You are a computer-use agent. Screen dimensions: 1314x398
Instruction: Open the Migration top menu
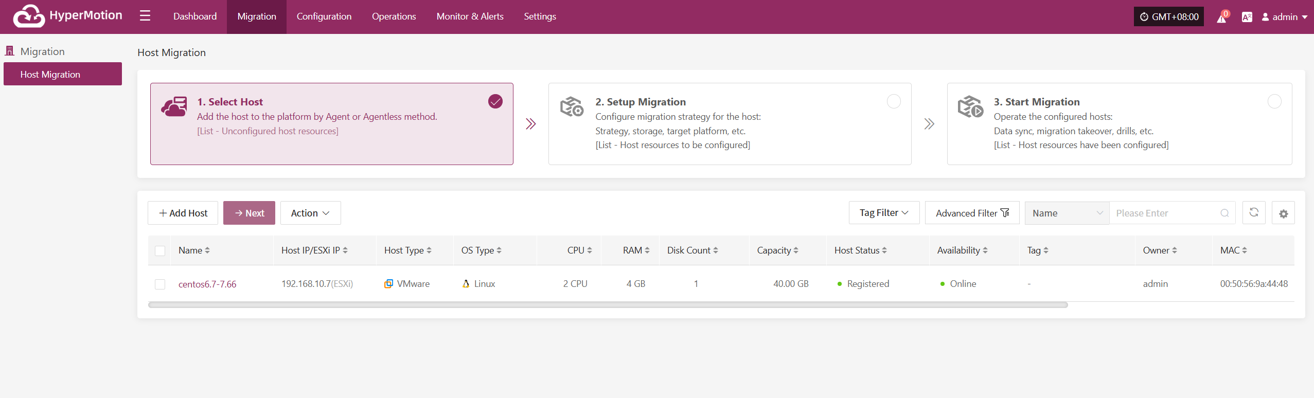[x=257, y=16]
